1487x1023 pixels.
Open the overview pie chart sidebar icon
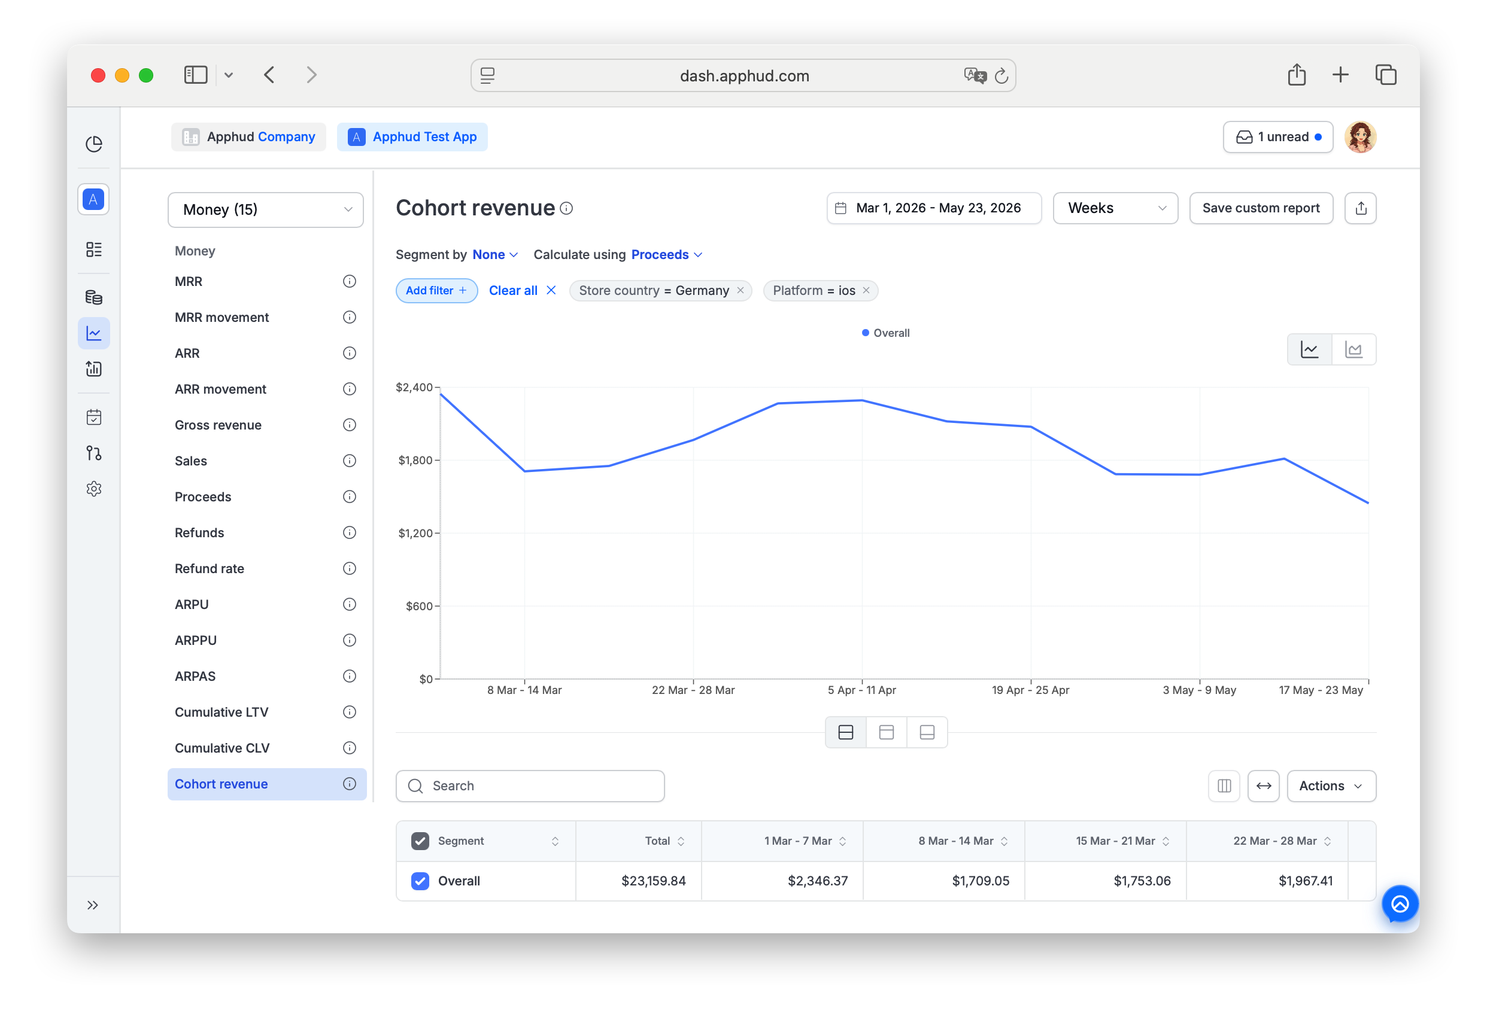tap(93, 144)
